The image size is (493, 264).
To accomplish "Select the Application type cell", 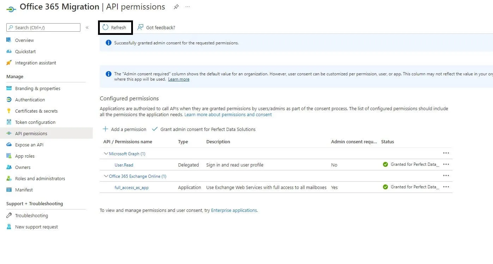I will [190, 188].
